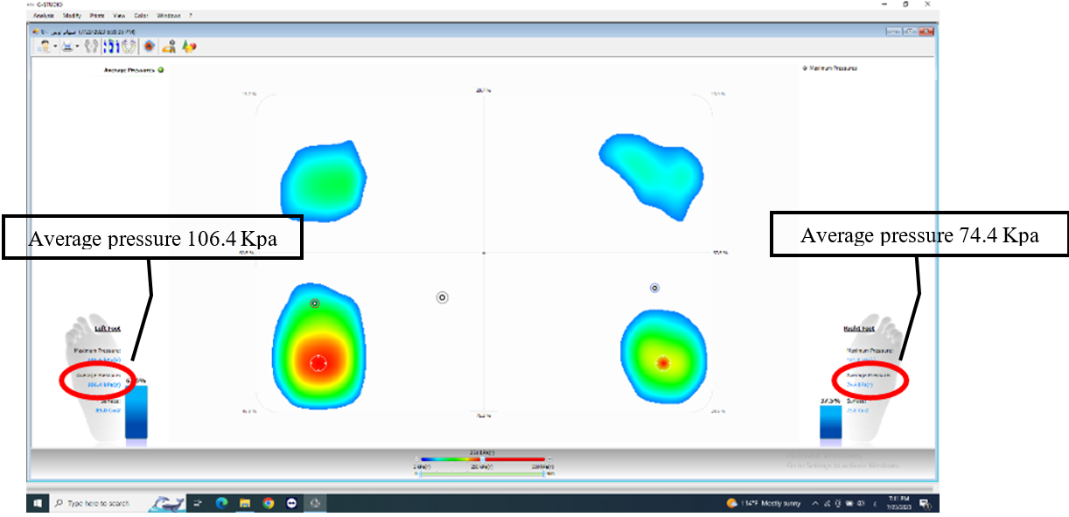Open Microsoft Edge from taskbar

point(221,503)
